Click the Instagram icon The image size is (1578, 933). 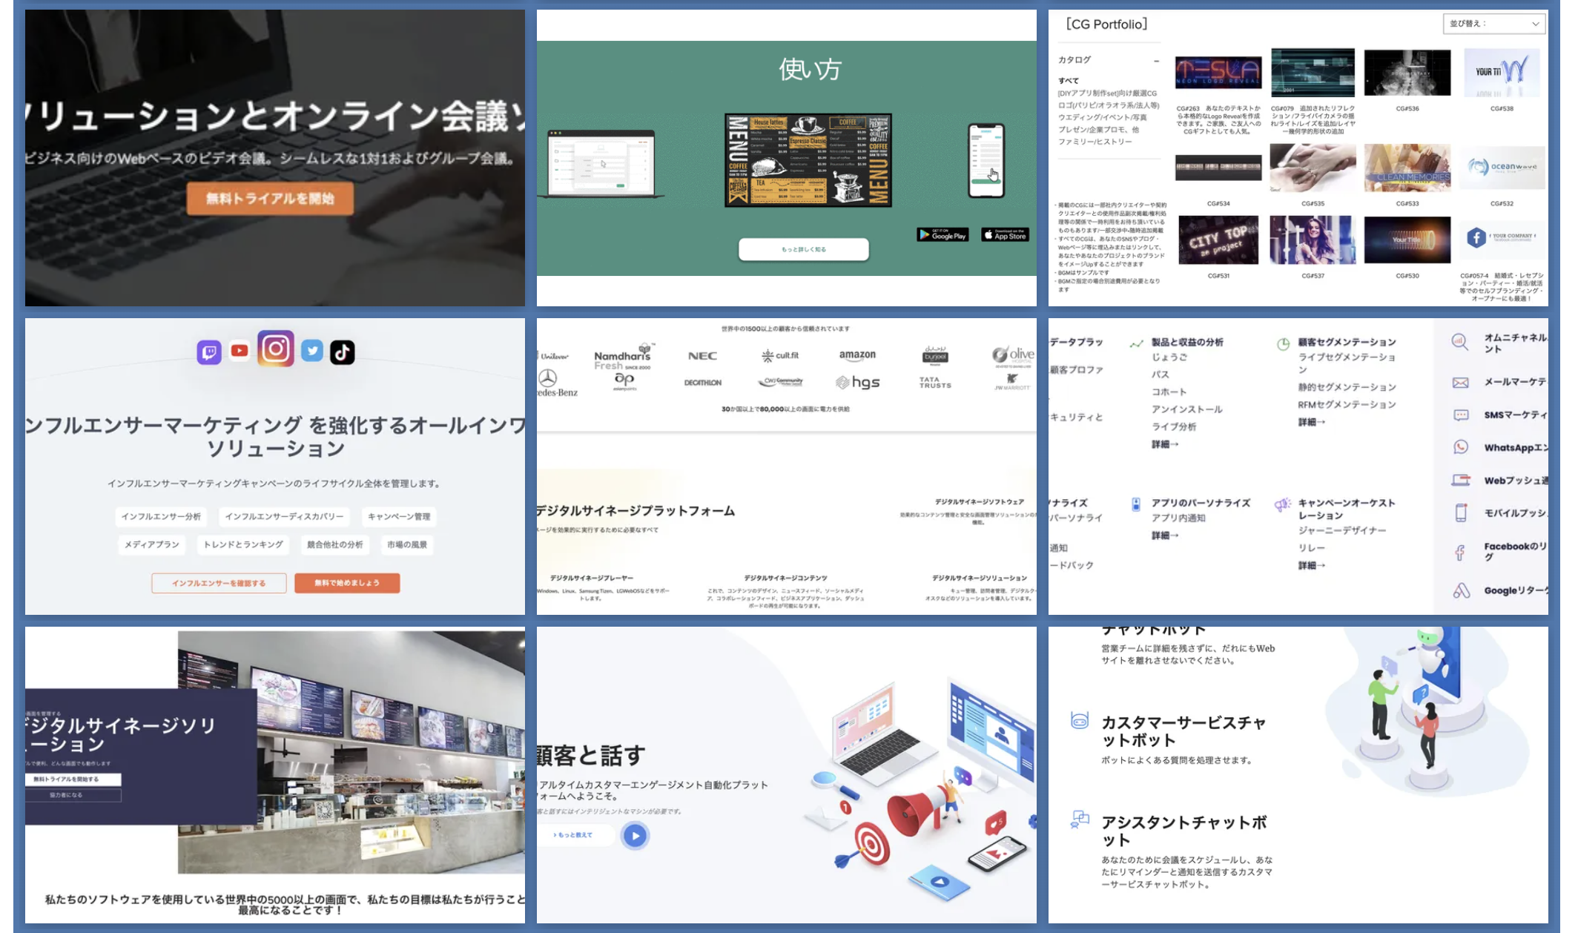(276, 348)
